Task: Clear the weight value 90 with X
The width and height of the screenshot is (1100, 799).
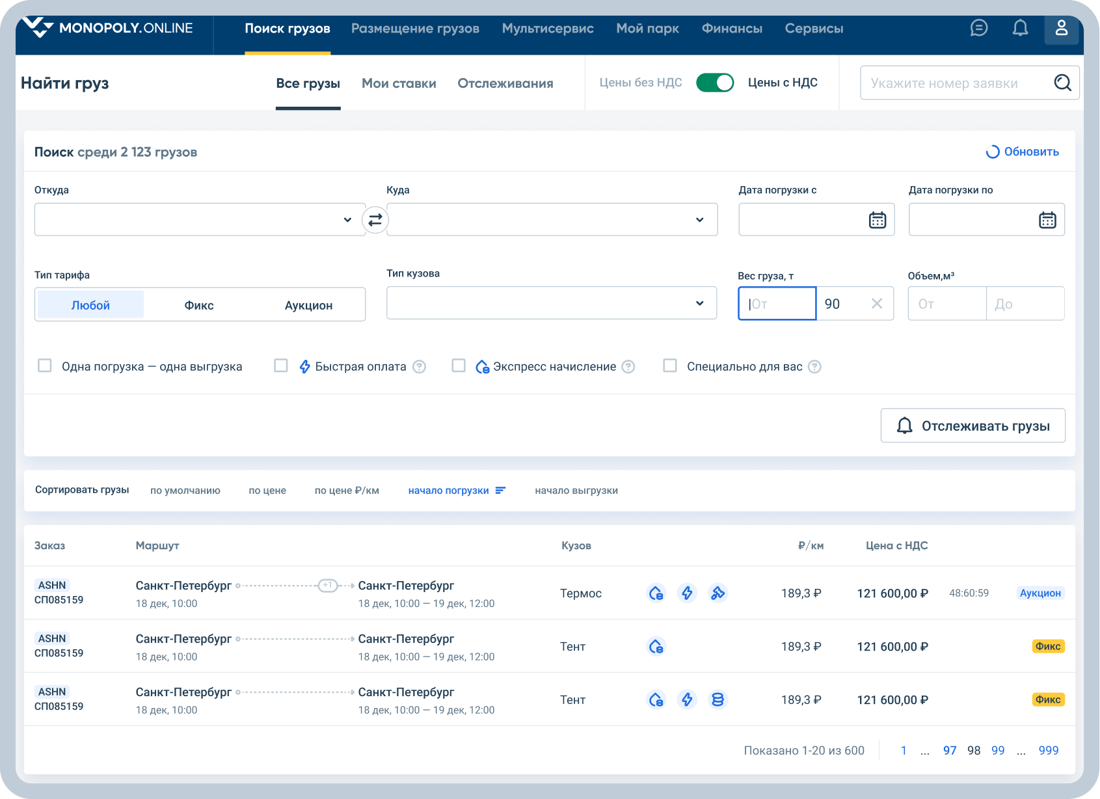Action: pyautogui.click(x=876, y=304)
